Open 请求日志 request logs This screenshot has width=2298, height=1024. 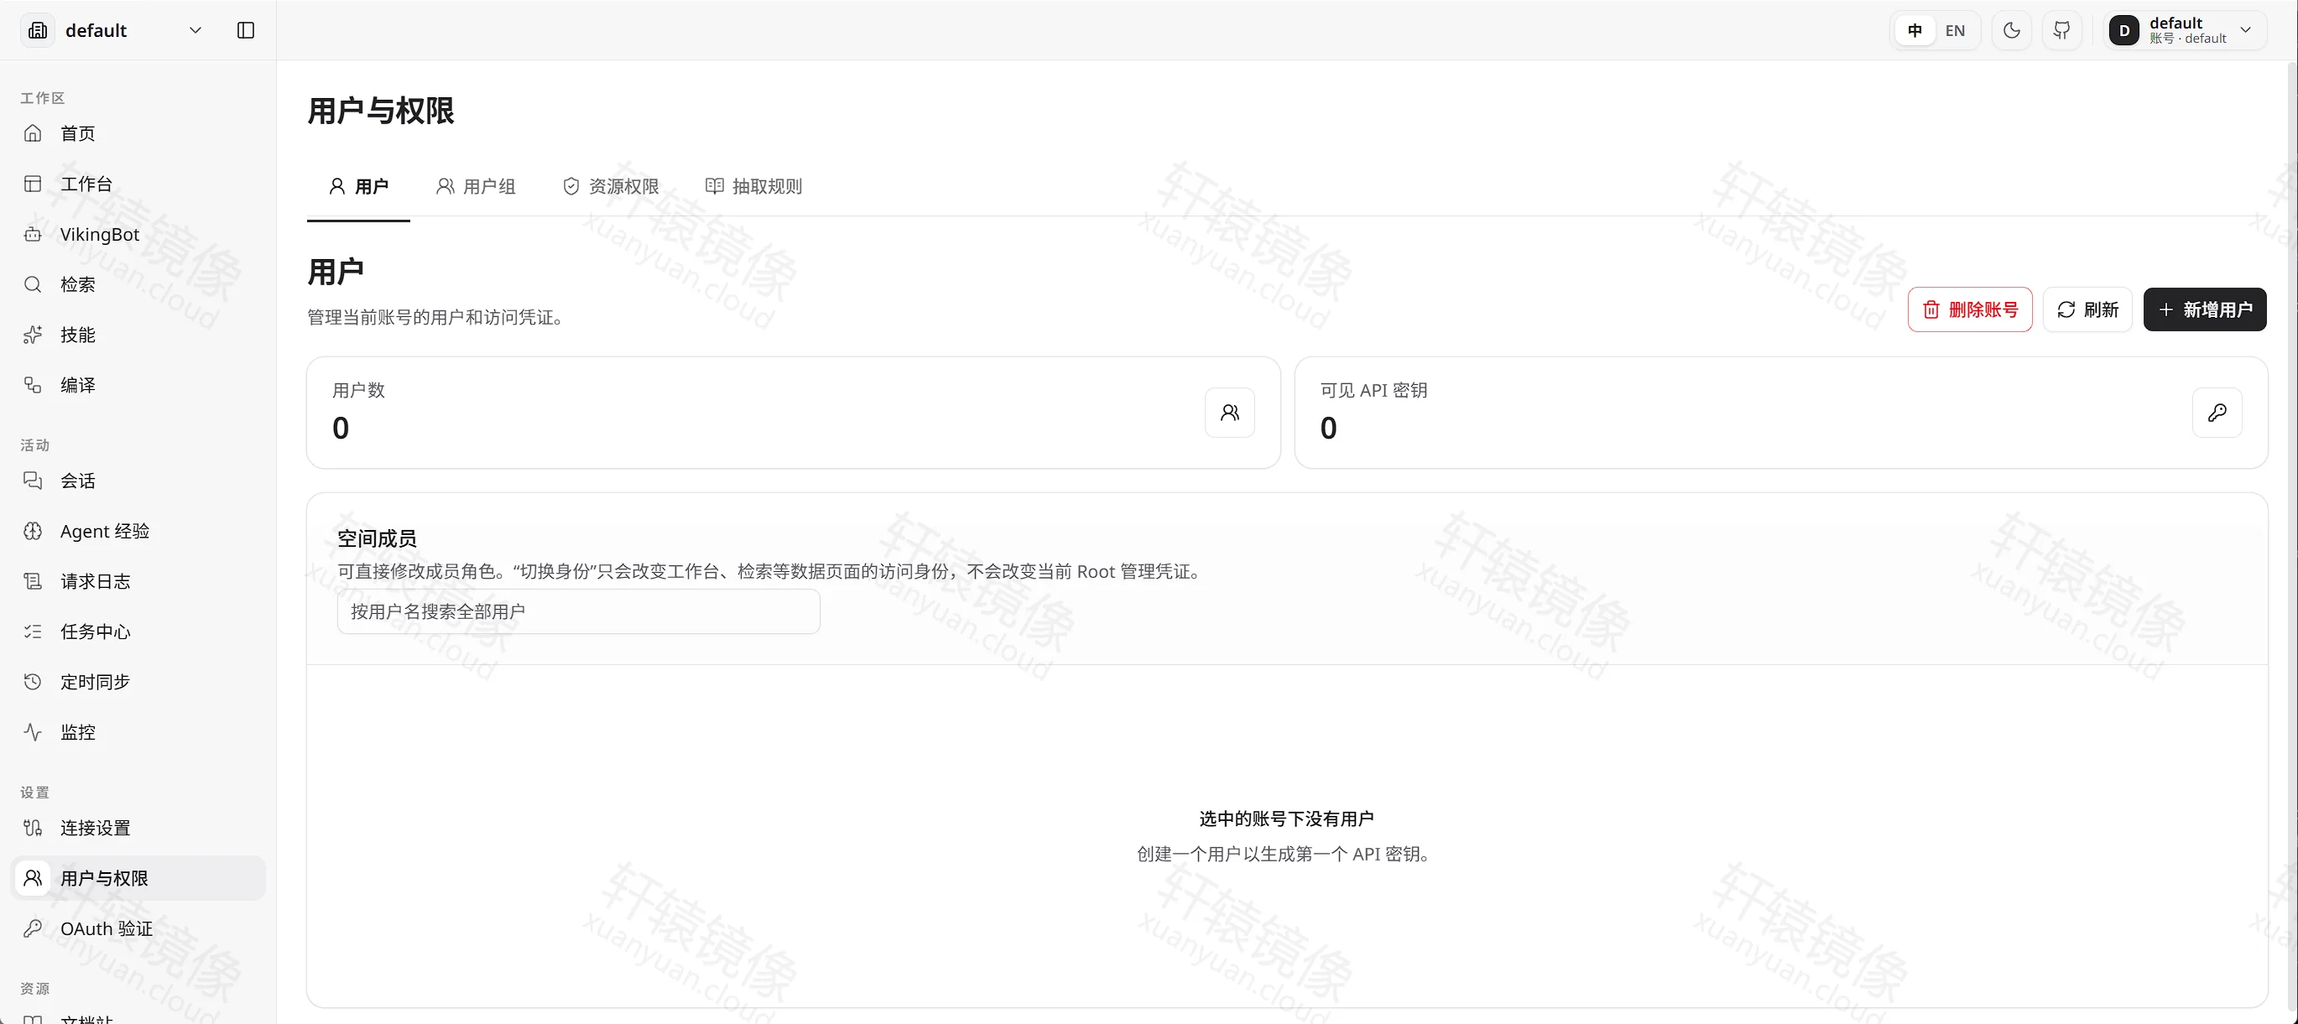point(138,581)
